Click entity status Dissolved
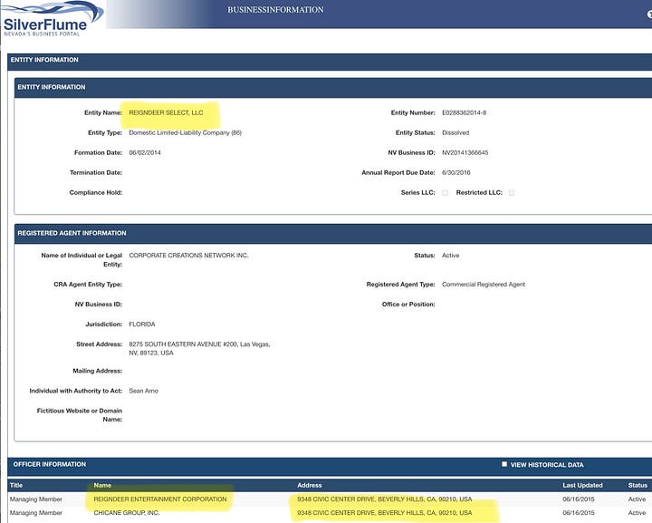This screenshot has width=652, height=523. (455, 132)
